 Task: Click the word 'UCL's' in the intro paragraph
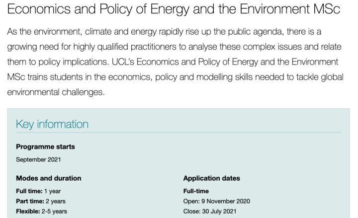123,62
